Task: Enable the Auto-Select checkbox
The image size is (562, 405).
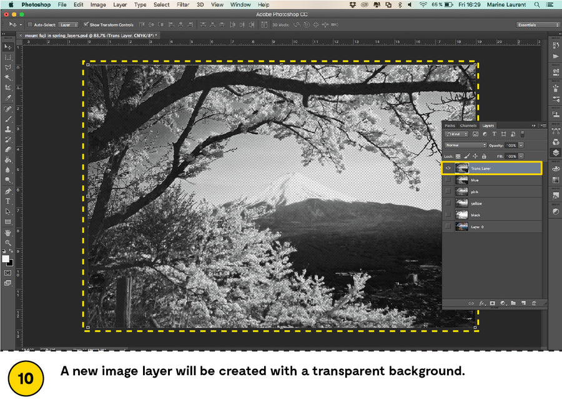Action: (30, 25)
